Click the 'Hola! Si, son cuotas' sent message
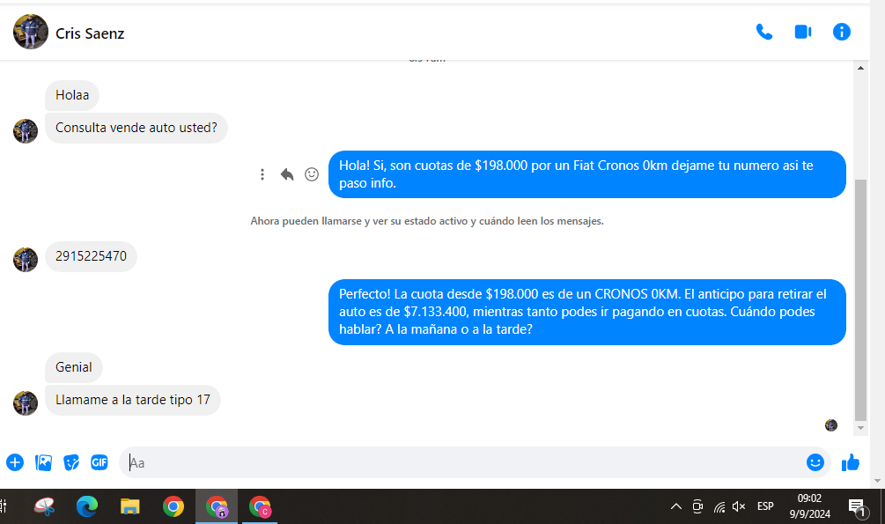This screenshot has width=885, height=524. tap(587, 174)
